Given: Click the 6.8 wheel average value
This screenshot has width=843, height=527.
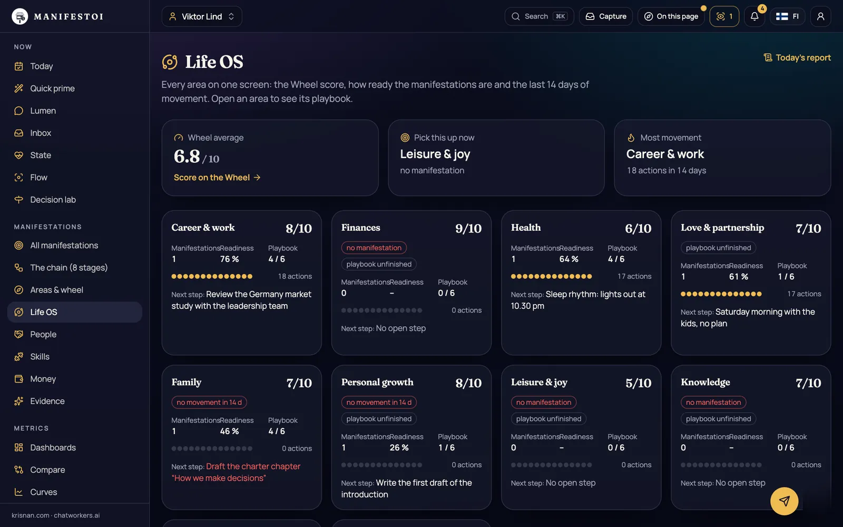Looking at the screenshot, I should point(187,157).
